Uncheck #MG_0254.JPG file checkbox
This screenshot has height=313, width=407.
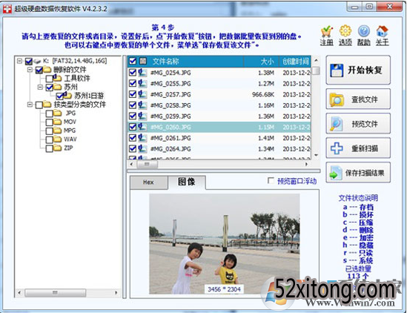pos(133,72)
